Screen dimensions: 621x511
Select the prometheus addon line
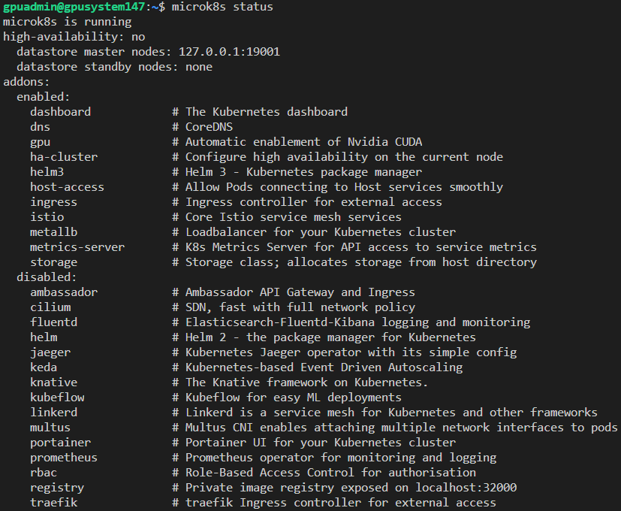click(x=63, y=457)
